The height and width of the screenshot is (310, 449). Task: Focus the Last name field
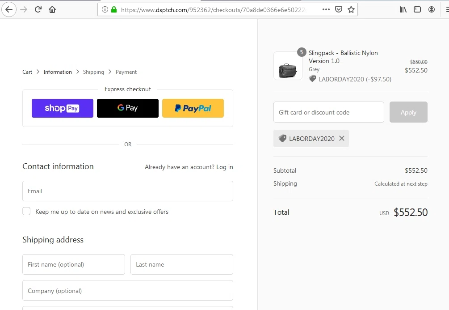coord(182,264)
